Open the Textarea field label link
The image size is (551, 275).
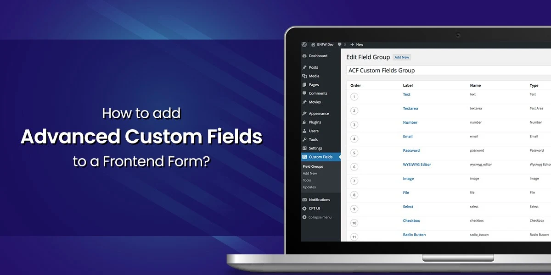point(410,109)
